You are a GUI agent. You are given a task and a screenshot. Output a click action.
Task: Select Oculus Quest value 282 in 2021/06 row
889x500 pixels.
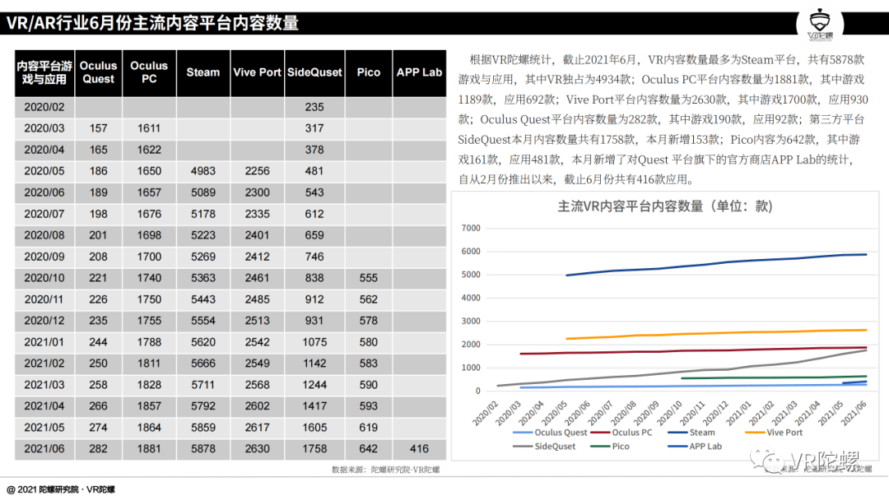coord(98,448)
